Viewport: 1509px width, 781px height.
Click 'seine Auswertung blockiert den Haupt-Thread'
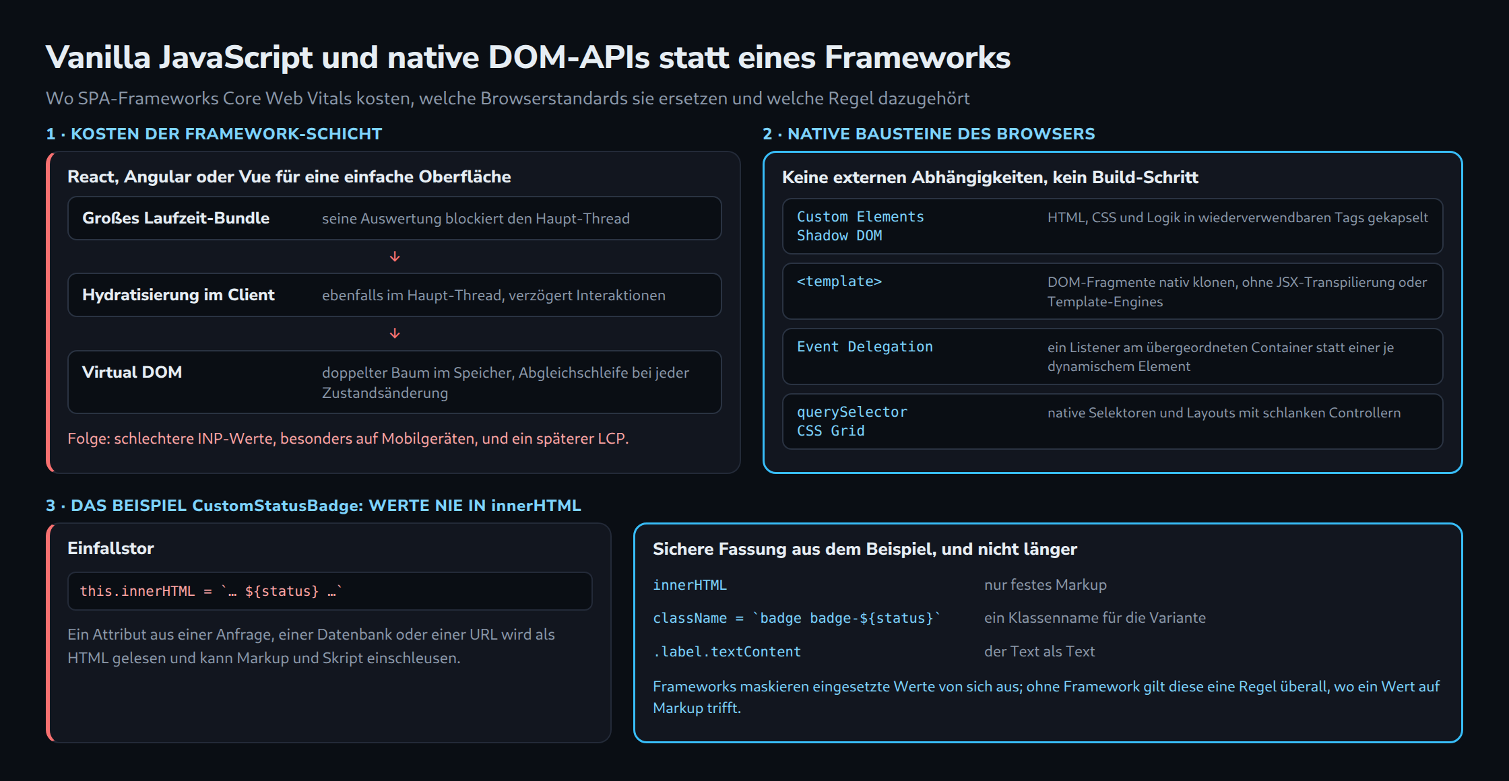tap(476, 219)
